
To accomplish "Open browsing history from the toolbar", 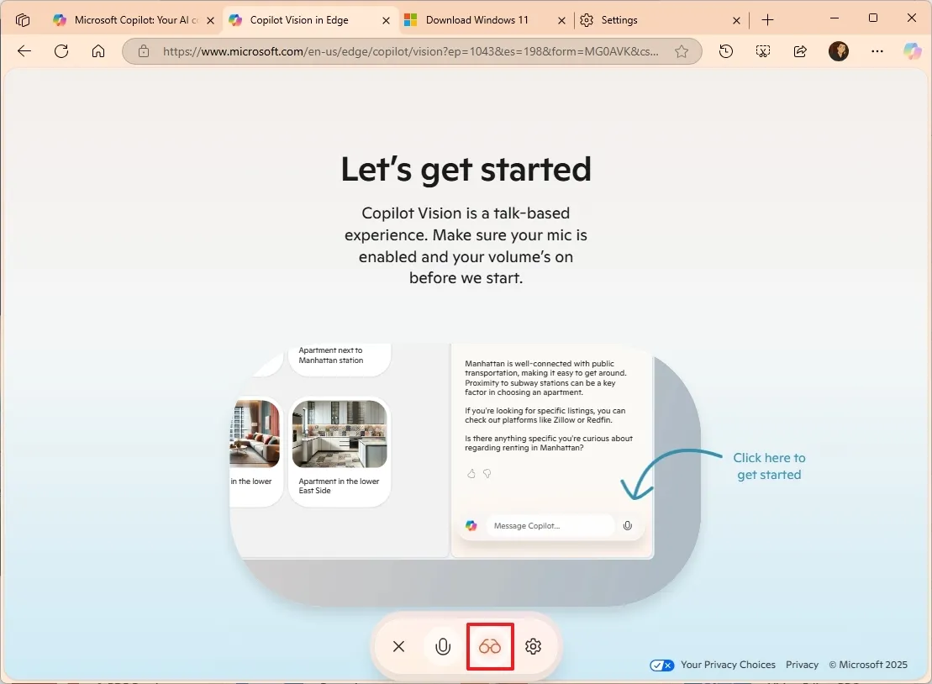I will pyautogui.click(x=725, y=51).
